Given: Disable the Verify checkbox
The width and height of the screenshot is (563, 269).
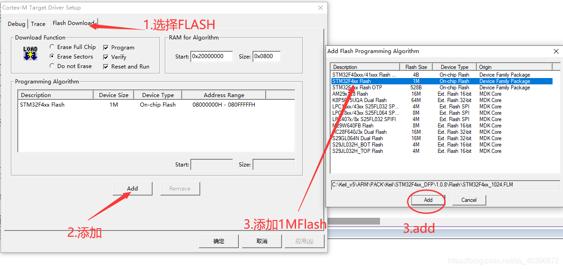Looking at the screenshot, I should (114, 57).
